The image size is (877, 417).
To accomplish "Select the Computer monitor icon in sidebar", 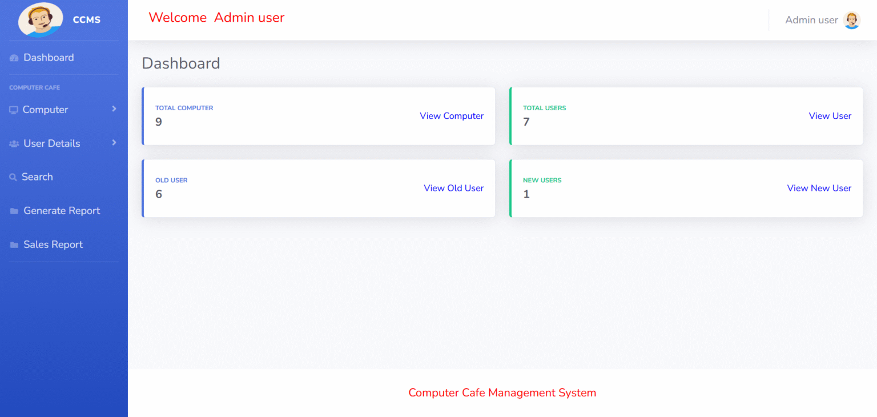I will (13, 109).
